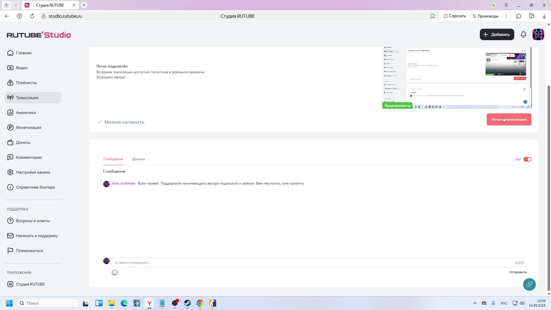
Task: Click the notifications bell icon
Action: [x=523, y=34]
